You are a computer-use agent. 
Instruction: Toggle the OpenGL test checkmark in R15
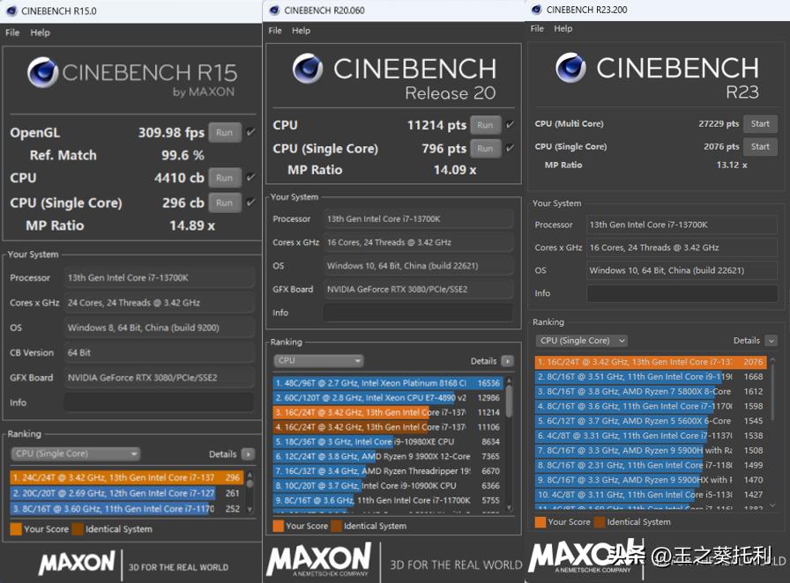[250, 133]
